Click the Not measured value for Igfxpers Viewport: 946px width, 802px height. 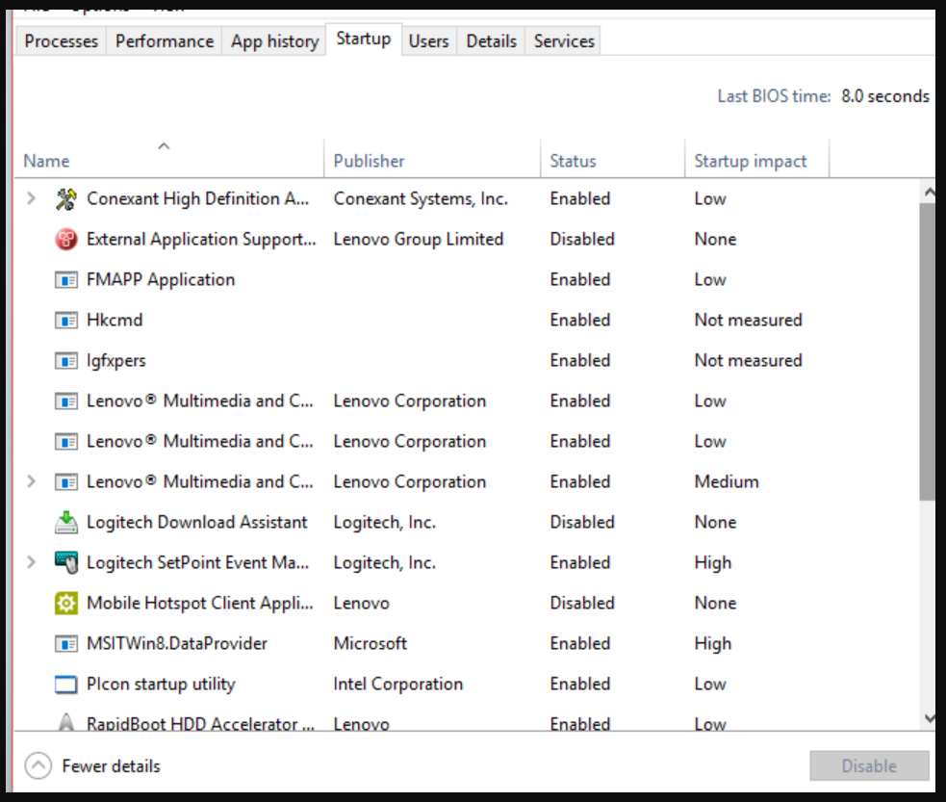tap(748, 360)
